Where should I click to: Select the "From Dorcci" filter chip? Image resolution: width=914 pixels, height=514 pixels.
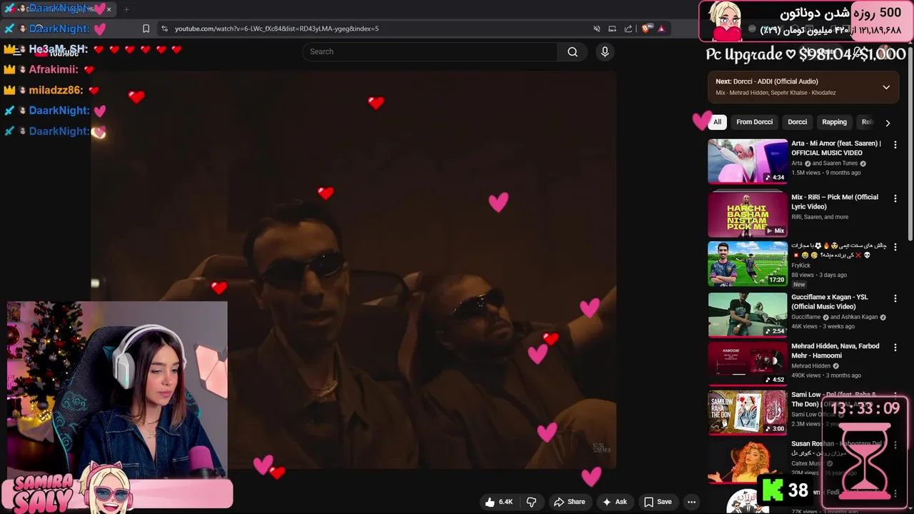754,122
